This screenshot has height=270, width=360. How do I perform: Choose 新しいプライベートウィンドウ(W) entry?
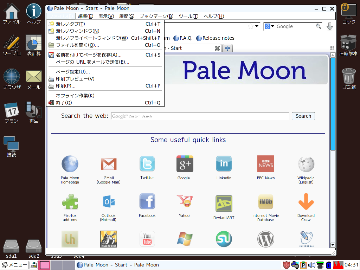[105, 38]
